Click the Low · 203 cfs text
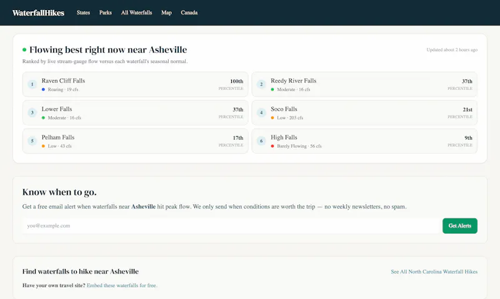500x299 pixels. [290, 118]
